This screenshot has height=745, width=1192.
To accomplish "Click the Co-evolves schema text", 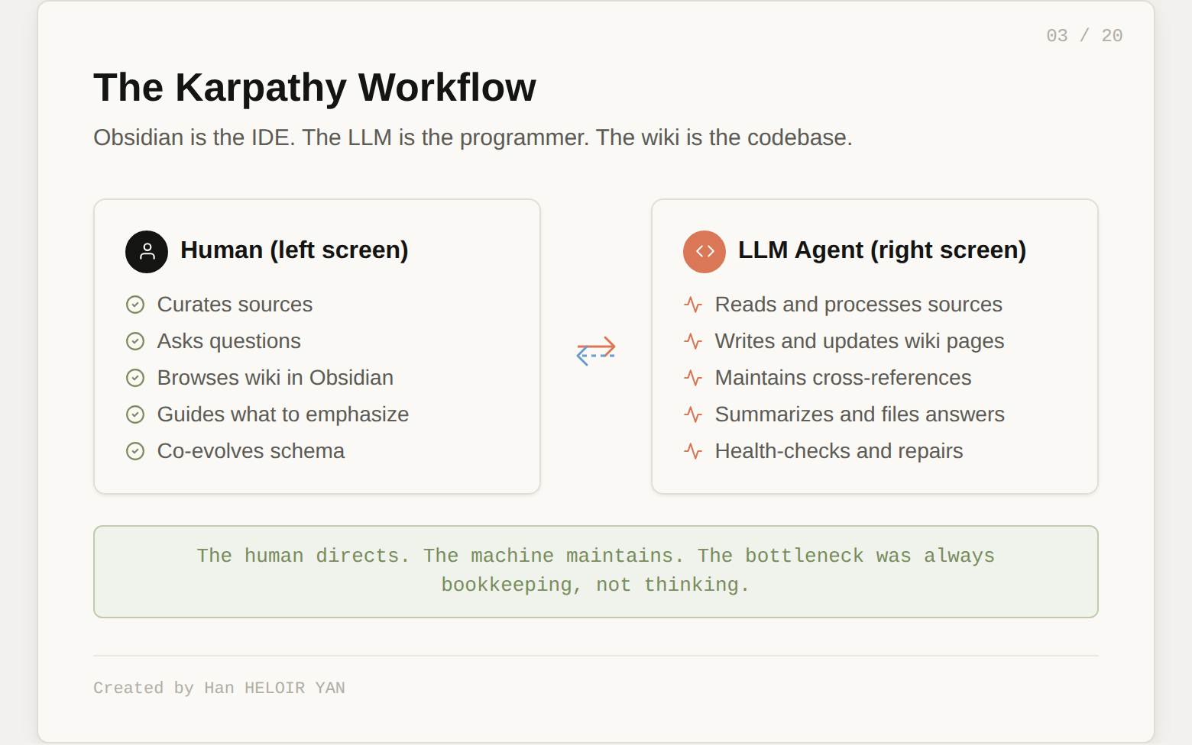I will tap(251, 451).
